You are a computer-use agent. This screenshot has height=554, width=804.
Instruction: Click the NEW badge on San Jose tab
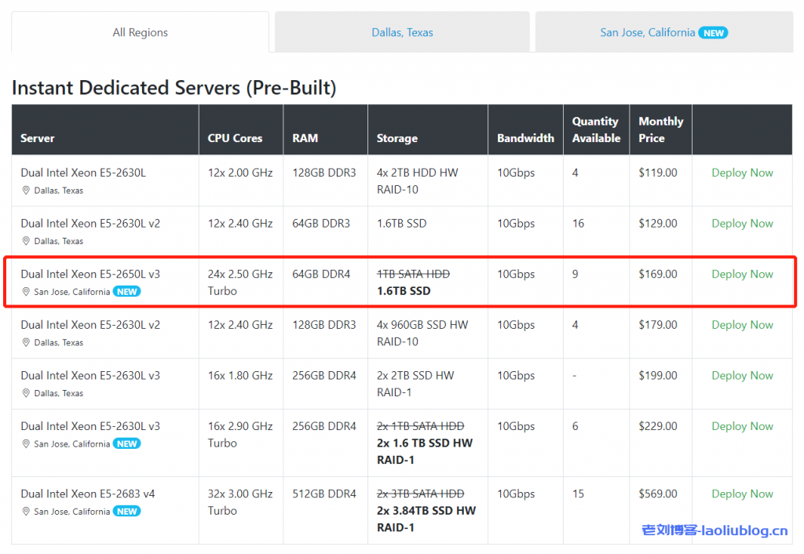pyautogui.click(x=714, y=33)
